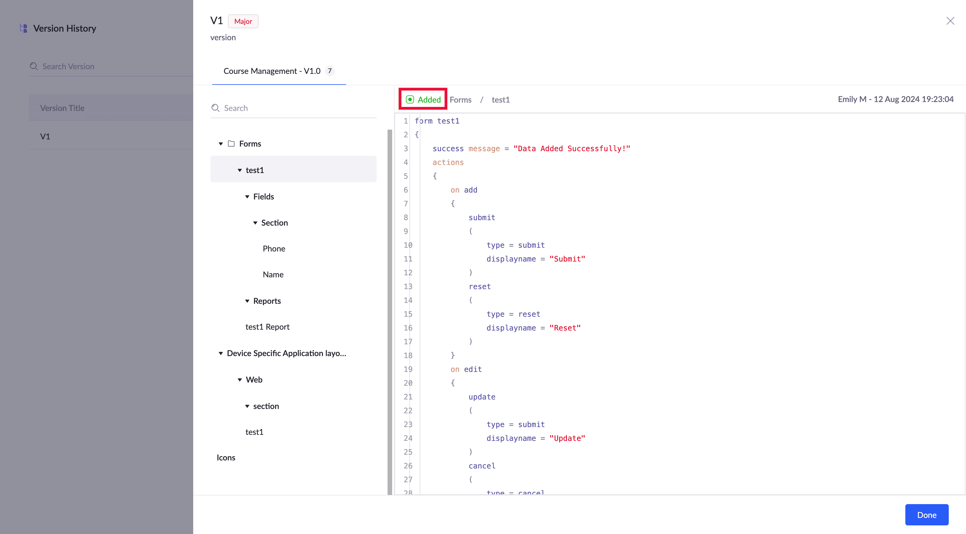Viewport: 966px width, 534px height.
Task: Click the green Added status icon
Action: point(410,100)
